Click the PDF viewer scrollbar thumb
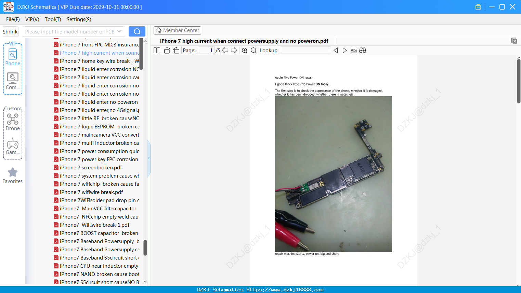Screen dimensions: 521x293 tap(519, 81)
